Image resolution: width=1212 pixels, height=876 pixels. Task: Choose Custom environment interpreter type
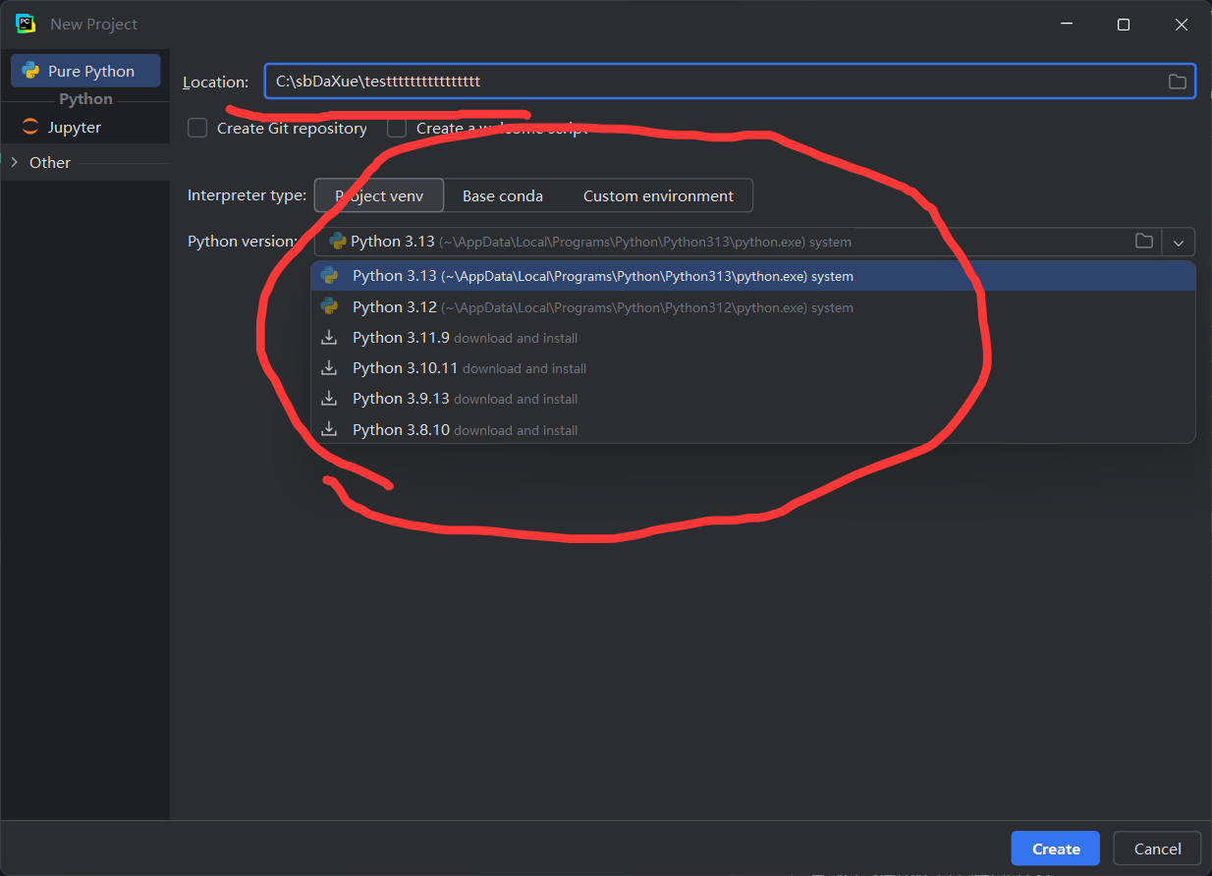[658, 195]
